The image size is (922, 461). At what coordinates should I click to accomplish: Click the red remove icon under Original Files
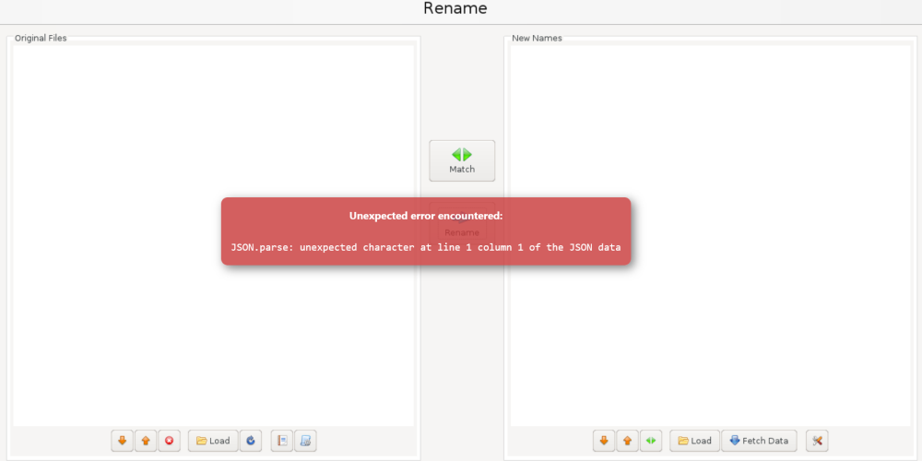pos(170,441)
